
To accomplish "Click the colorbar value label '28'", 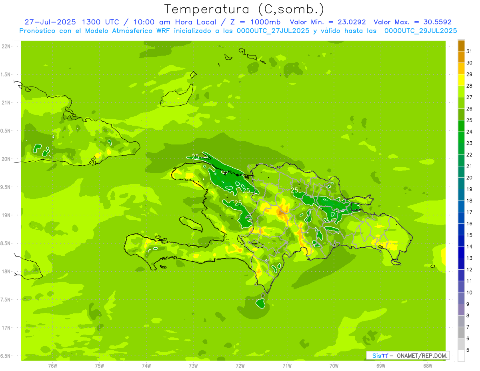I will click(x=470, y=86).
